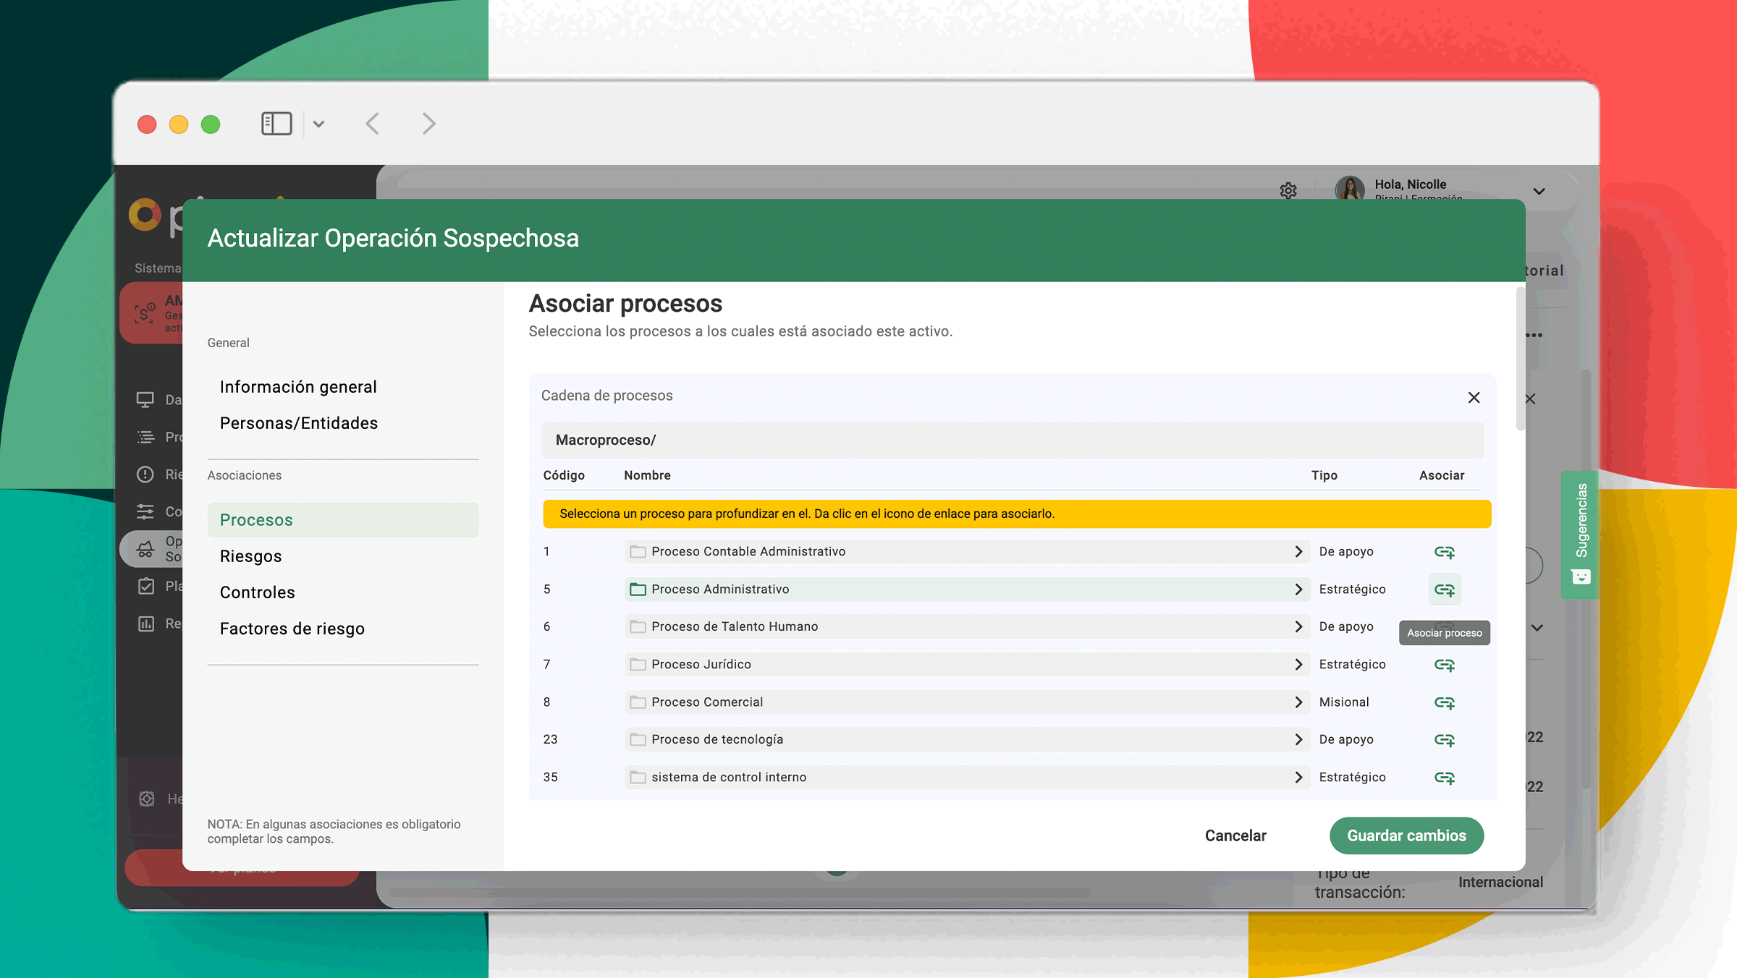
Task: Click associate icon for Proceso Comercial
Action: 1444,702
